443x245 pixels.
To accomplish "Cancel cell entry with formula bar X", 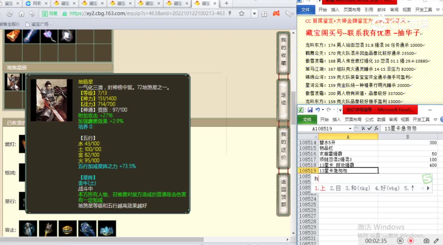I will [363, 128].
